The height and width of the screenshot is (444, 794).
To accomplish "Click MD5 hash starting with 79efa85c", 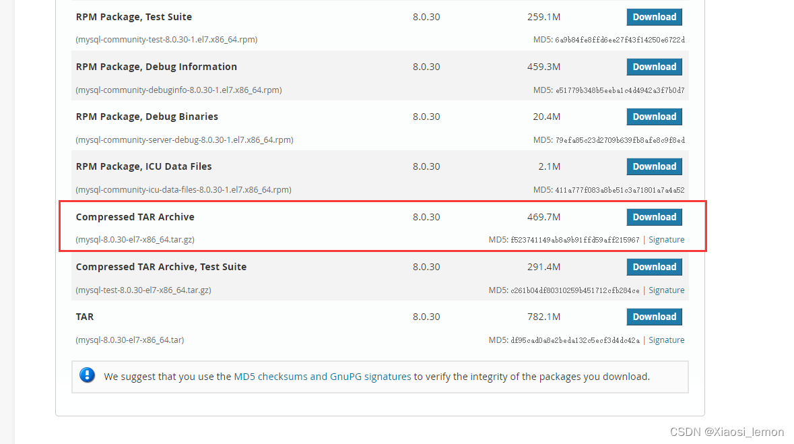I will [x=620, y=140].
